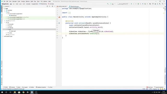Screen dimensions: 167x94
Task: Open the Analyze menu
Action: (x=23, y=1)
